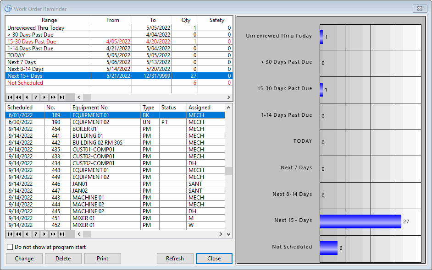Click the fast-forward page icon below the scheduled list
Image resolution: width=432 pixels, height=270 pixels.
point(53,234)
